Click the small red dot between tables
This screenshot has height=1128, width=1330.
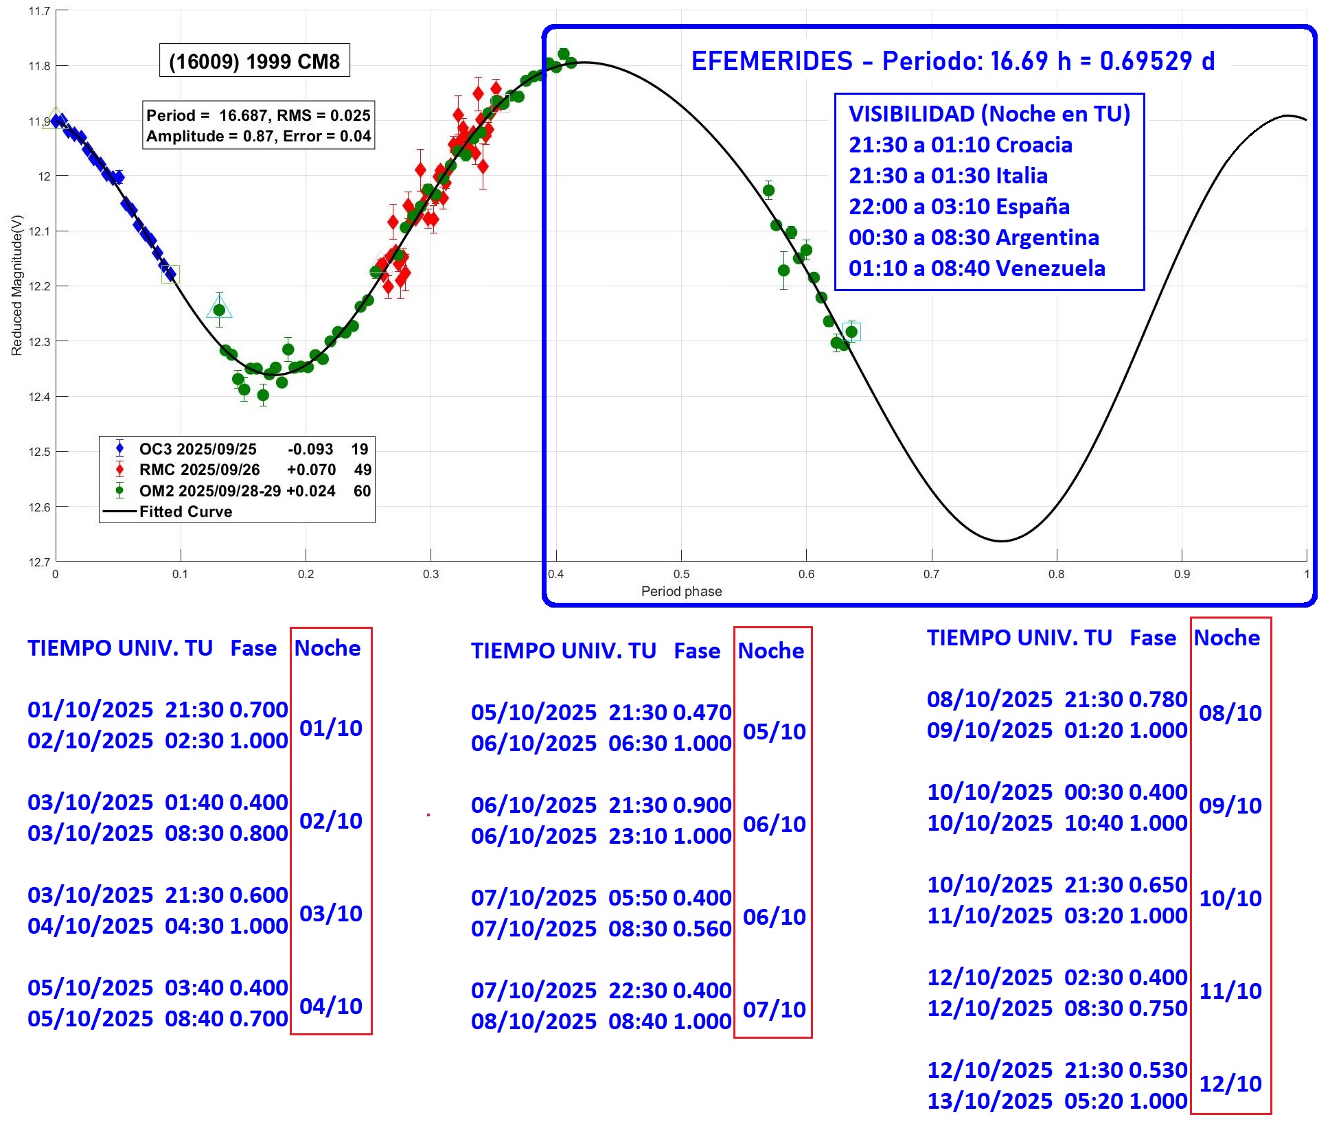[x=428, y=815]
